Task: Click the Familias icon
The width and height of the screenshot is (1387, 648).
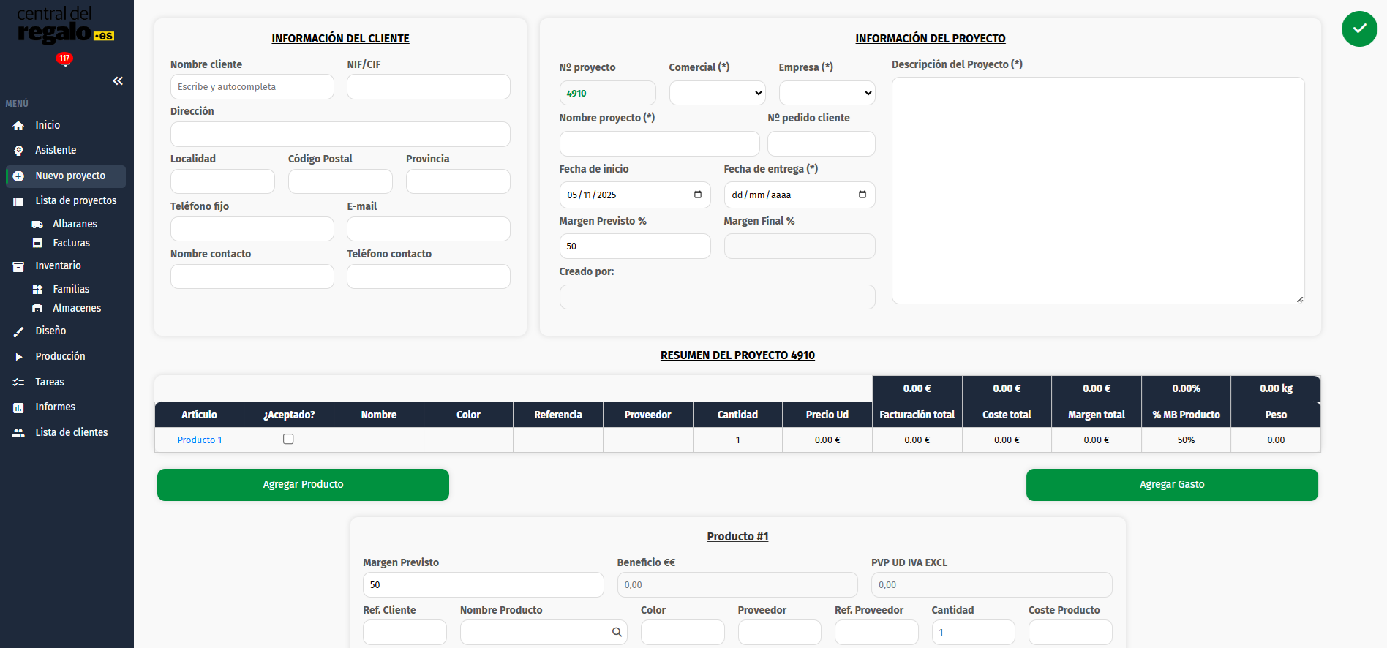Action: (37, 290)
